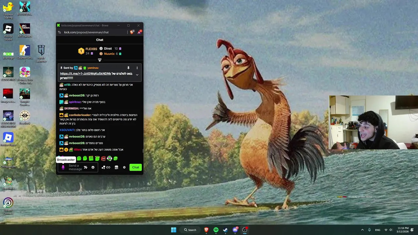Image resolution: width=418 pixels, height=235 pixels.
Task: Click username yaminau in pinned message
Action: pyautogui.click(x=93, y=68)
